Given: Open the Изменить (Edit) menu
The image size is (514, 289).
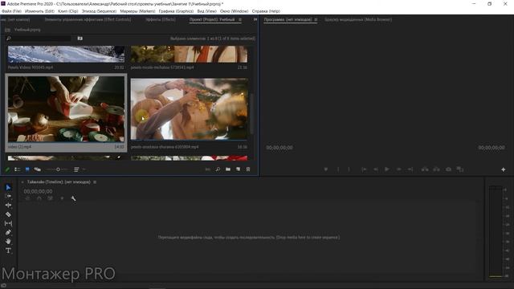Looking at the screenshot, I should (x=39, y=11).
